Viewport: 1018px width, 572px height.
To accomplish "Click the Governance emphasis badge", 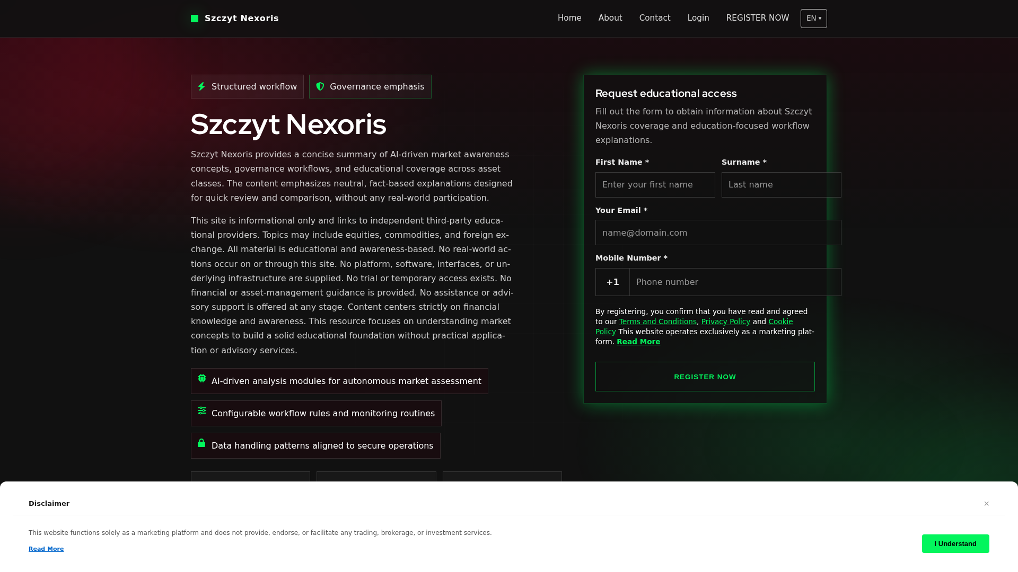I will [370, 86].
